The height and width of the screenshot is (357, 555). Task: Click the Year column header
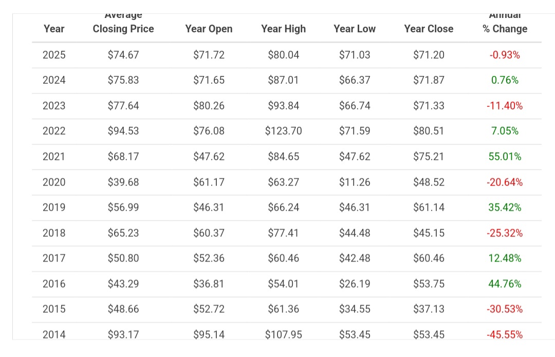coord(54,29)
